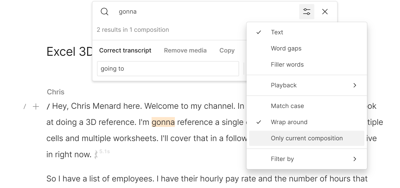Toggle Wrap around option
The height and width of the screenshot is (188, 400).
pos(307,122)
